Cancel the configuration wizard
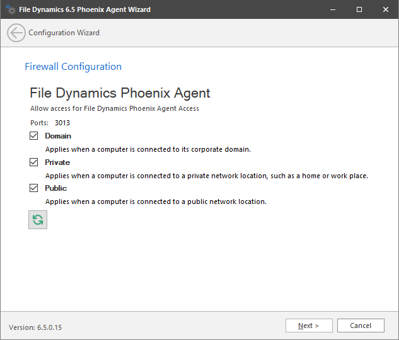The width and height of the screenshot is (399, 340). [361, 326]
